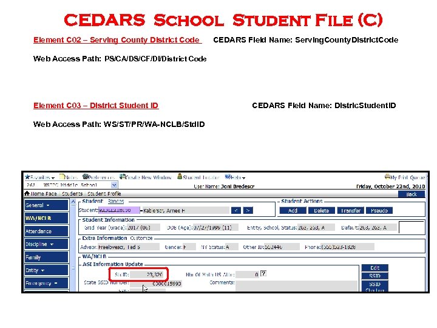Open the Help menu
The height and width of the screenshot is (328, 437).
(235, 177)
